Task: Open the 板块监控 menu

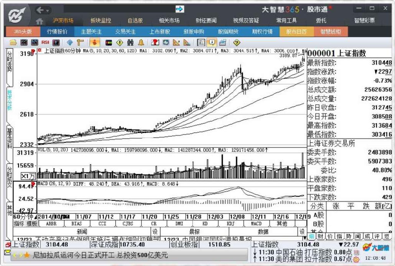Action: click(101, 20)
